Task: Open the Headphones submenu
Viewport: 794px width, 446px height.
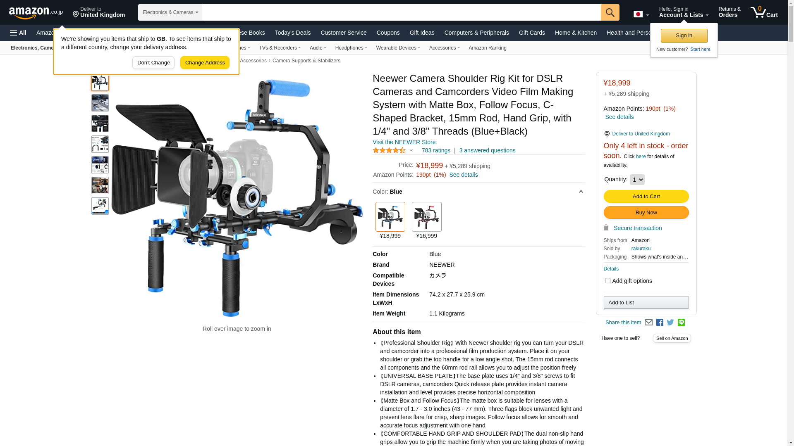Action: pos(351,48)
